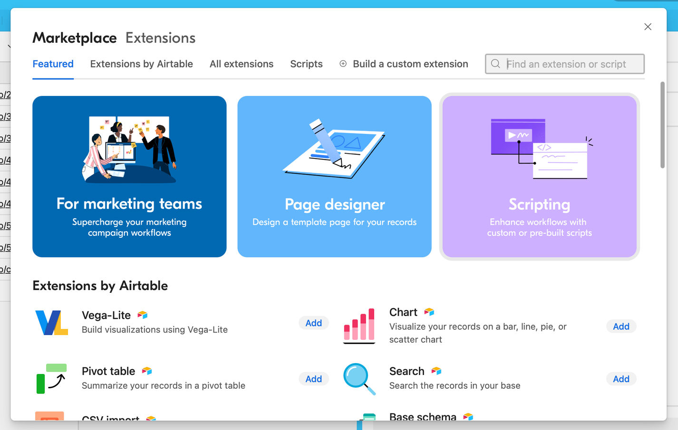Click the Airtable badge next to Search
Image resolution: width=678 pixels, height=430 pixels.
[x=436, y=371]
